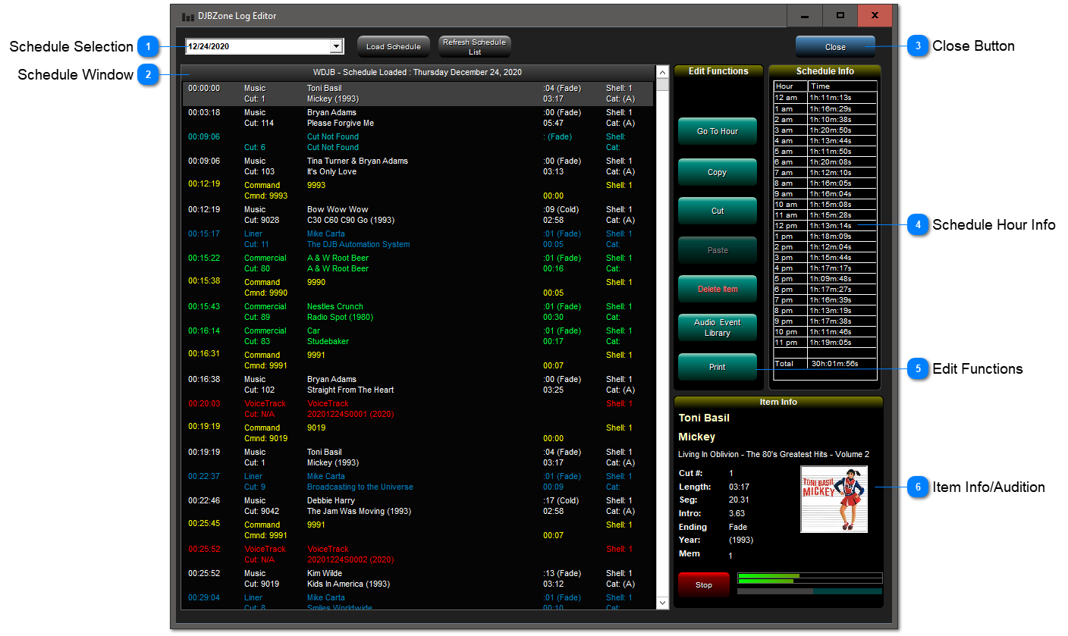Stop the audition playback
The image size is (1068, 636).
704,584
